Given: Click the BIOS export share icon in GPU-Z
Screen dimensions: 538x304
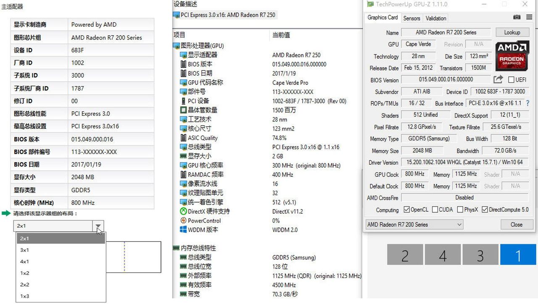Looking at the screenshot, I should point(498,79).
